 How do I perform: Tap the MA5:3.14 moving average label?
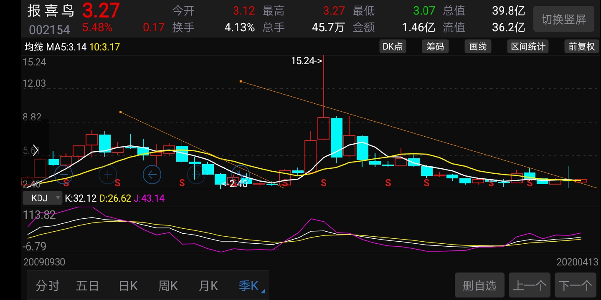coord(66,47)
